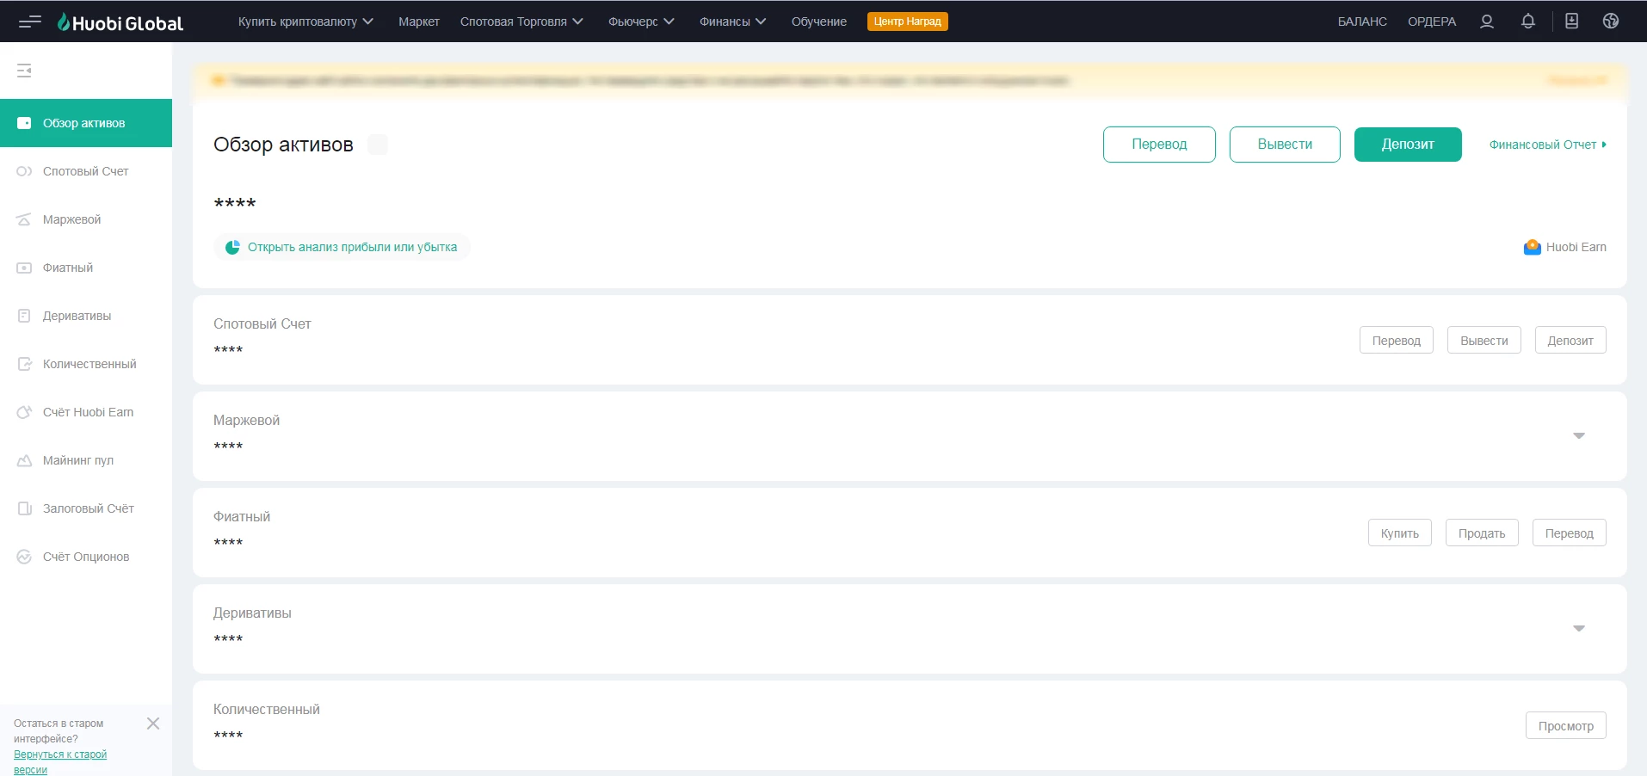1647x776 pixels.
Task: Click the Залоговый Счёт sidebar icon
Action: coord(24,508)
